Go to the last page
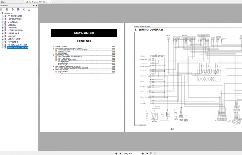Image resolution: width=242 pixels, height=155 pixels. (x=147, y=153)
